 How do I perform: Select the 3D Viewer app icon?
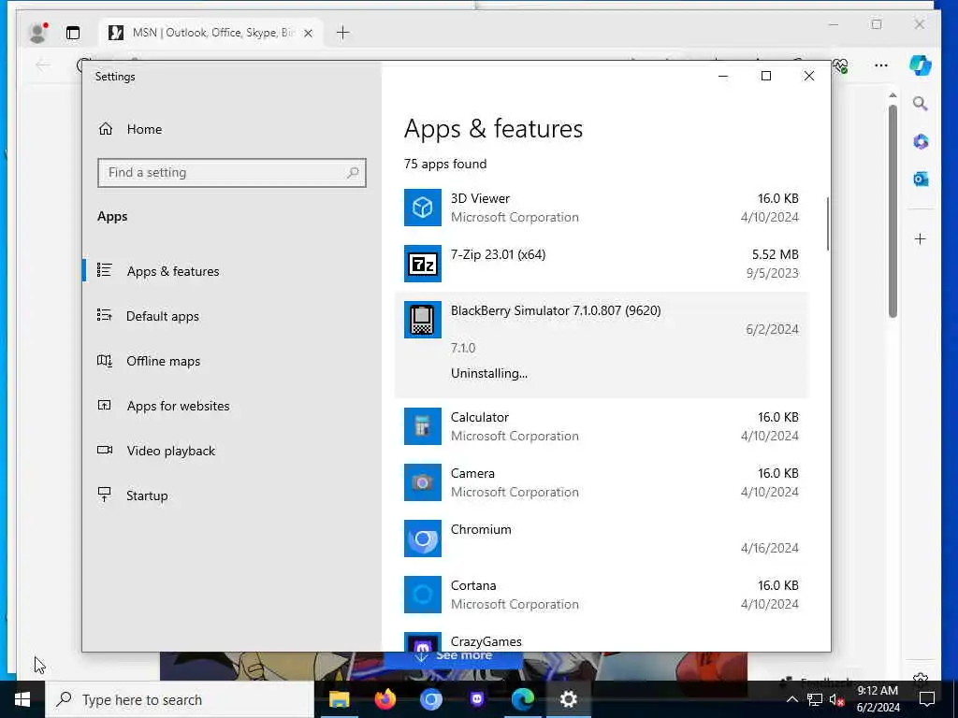point(422,208)
